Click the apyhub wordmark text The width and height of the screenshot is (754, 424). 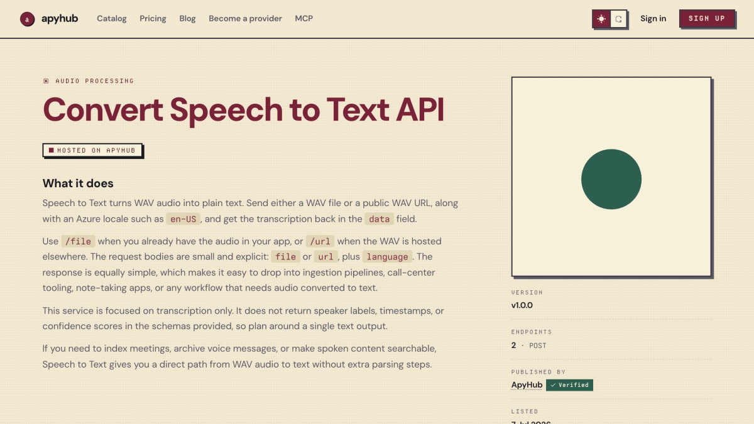coord(60,19)
